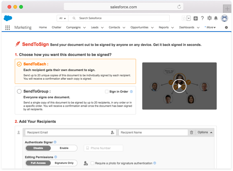The height and width of the screenshot is (171, 233).
Task: Expand the Campaigns tab chevron
Action: pyautogui.click(x=84, y=27)
